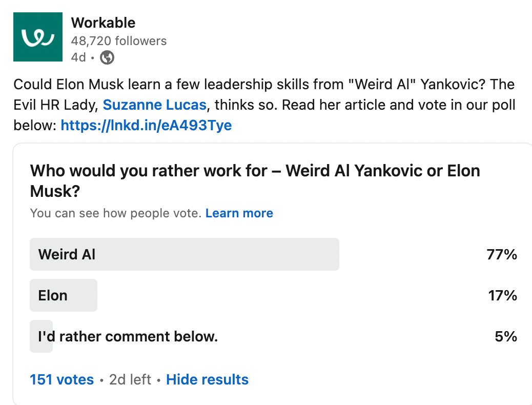Click the public visibility globe icon
The image size is (532, 405).
click(x=107, y=57)
